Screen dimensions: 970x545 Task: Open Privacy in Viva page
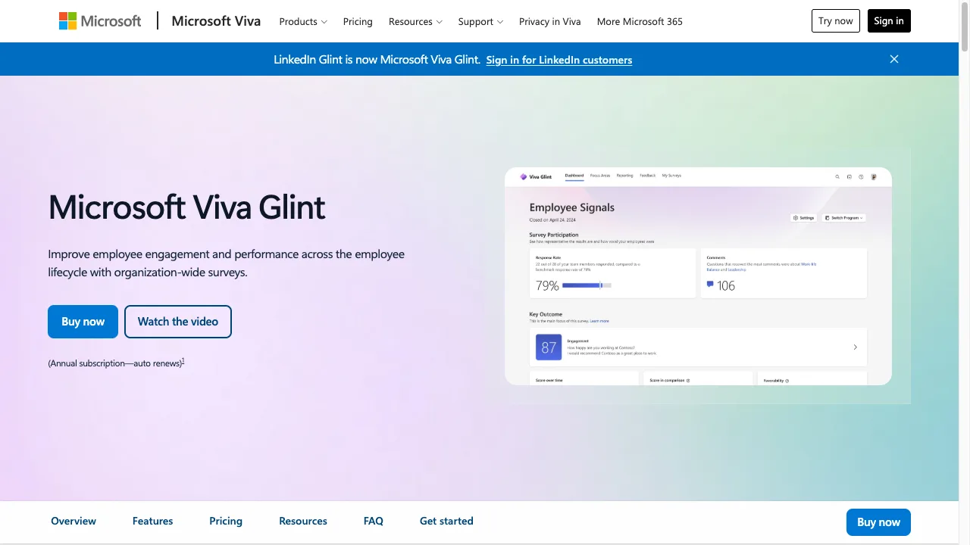pos(550,21)
